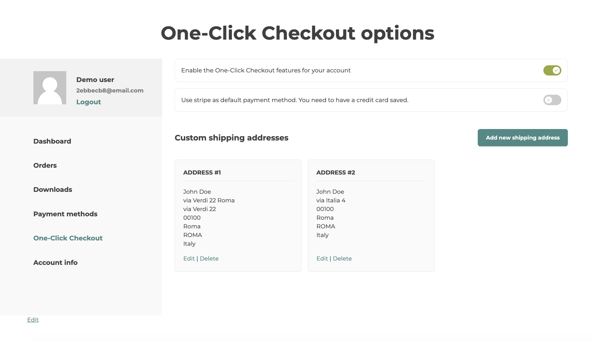Open the Dashboard menu item
The width and height of the screenshot is (592, 341).
pos(52,141)
